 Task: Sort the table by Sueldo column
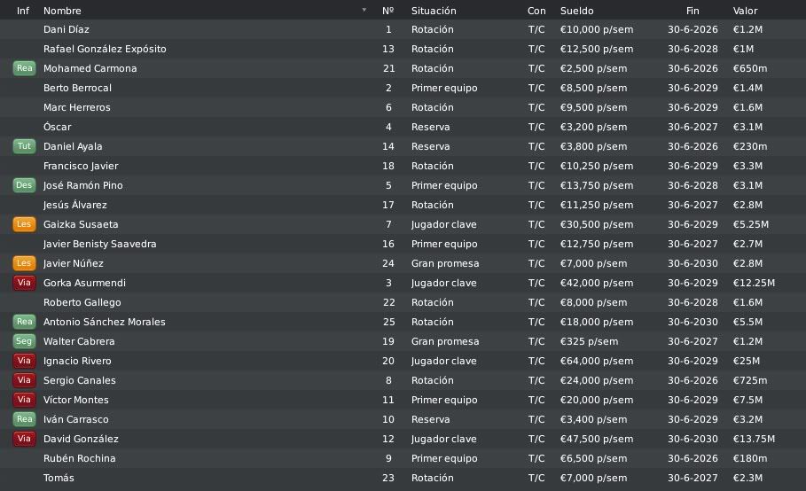click(x=576, y=11)
